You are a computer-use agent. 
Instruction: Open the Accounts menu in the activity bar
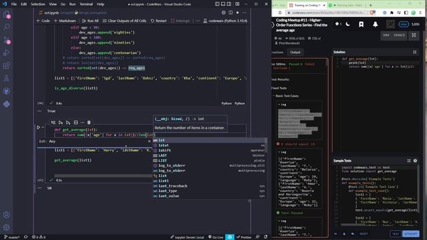7,215
